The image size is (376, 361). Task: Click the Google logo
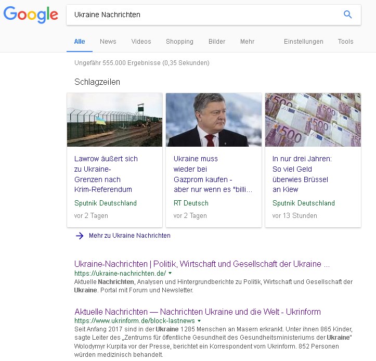(31, 14)
